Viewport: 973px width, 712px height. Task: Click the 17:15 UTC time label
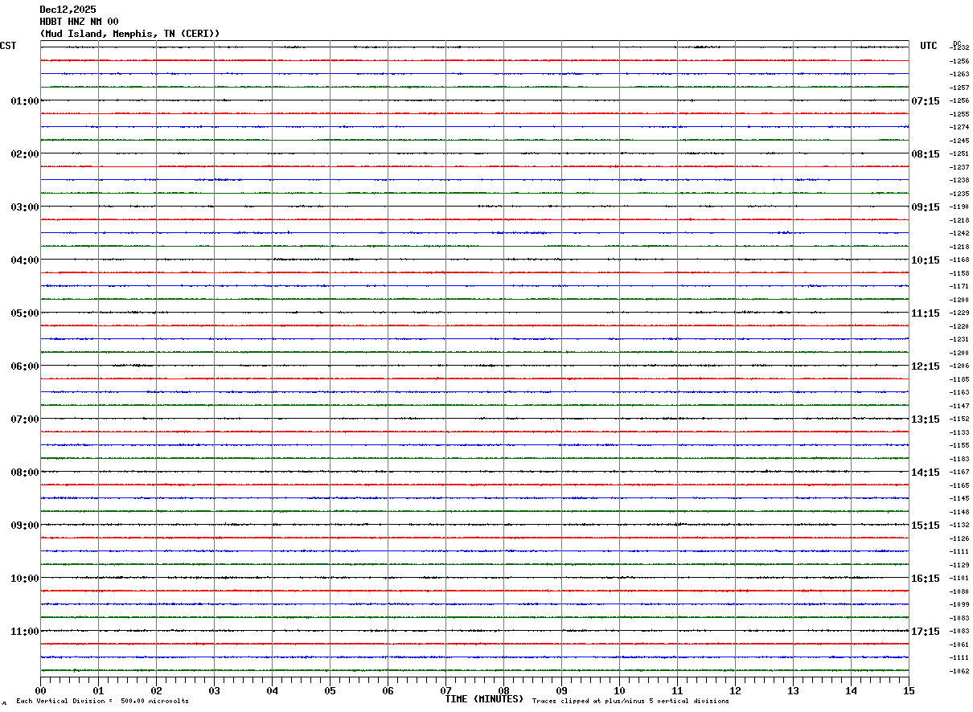[x=926, y=632]
